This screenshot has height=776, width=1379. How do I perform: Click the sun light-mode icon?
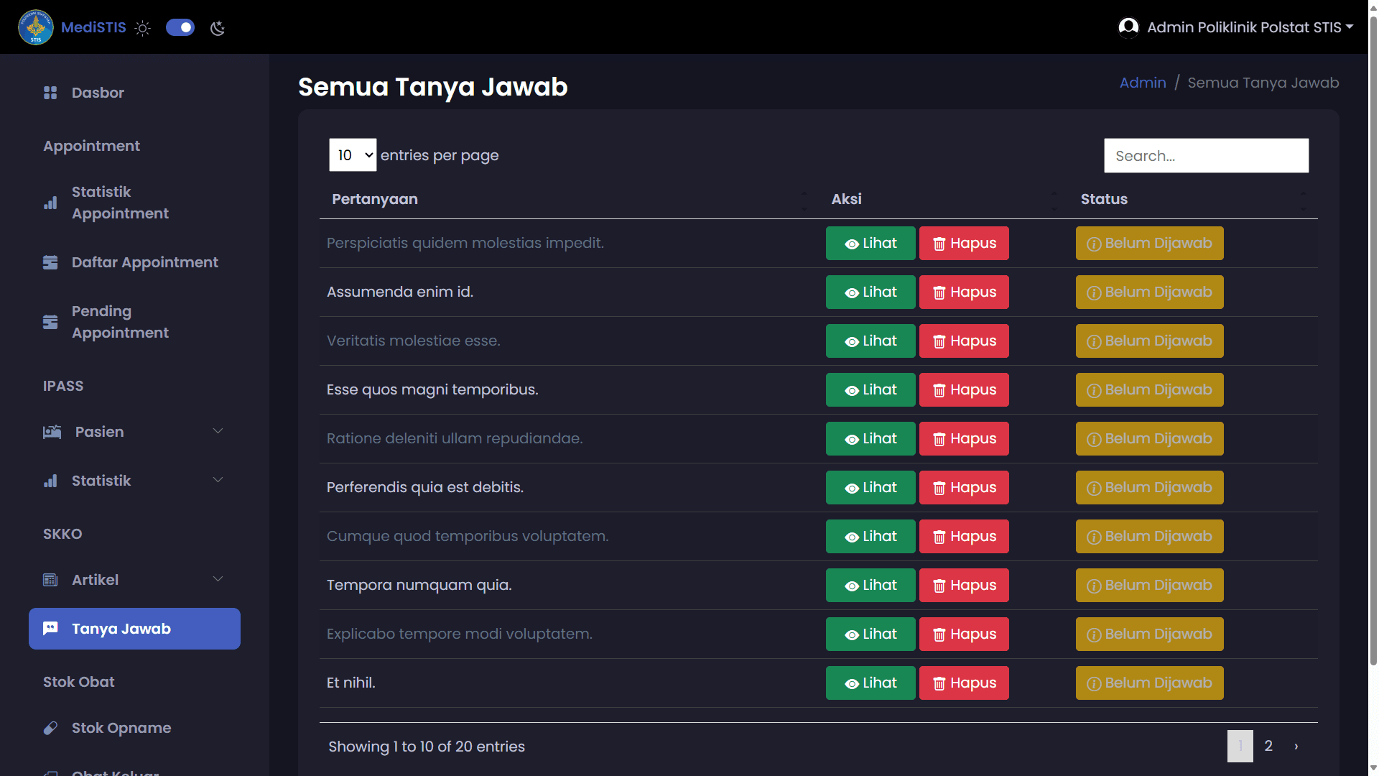pyautogui.click(x=143, y=28)
